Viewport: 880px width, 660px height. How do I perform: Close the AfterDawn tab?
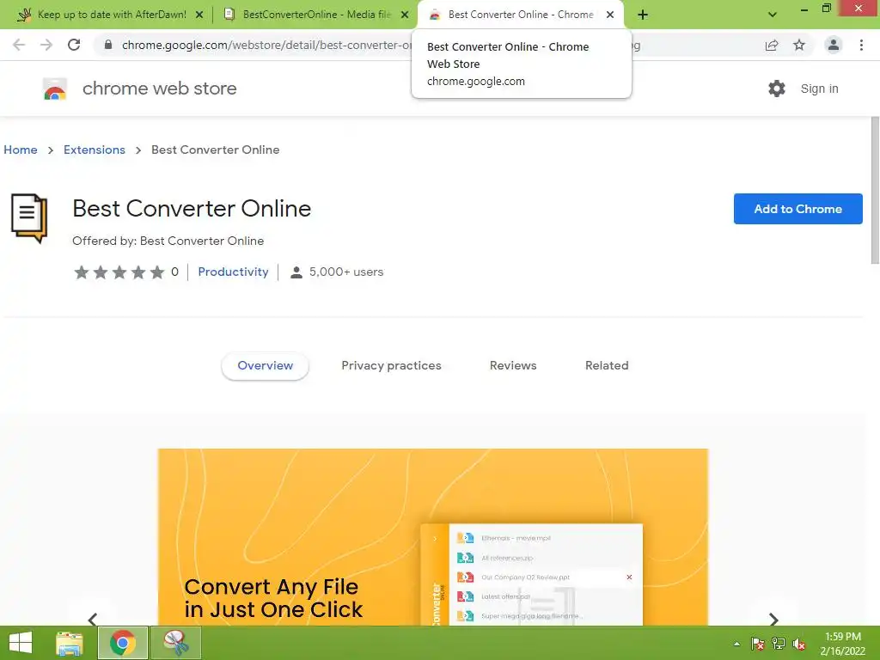coord(199,15)
